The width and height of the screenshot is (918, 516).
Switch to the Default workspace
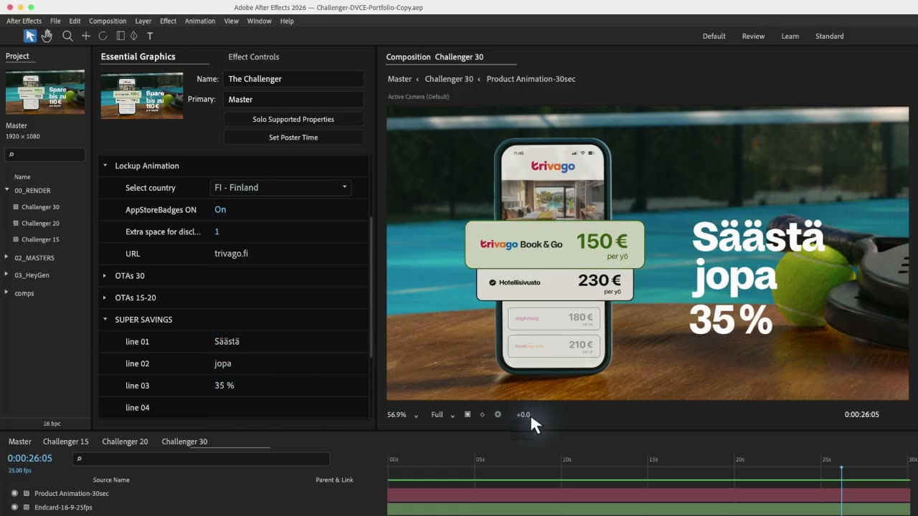[714, 36]
